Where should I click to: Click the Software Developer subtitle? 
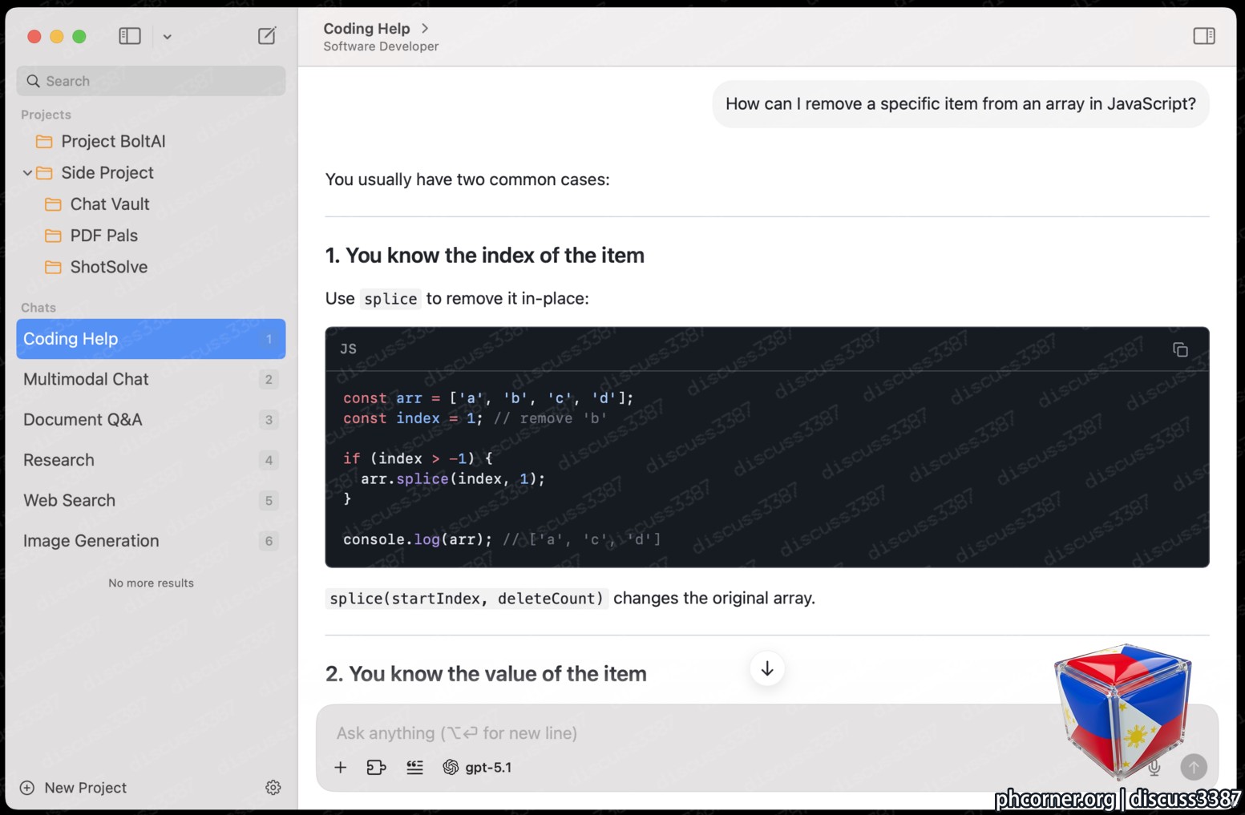click(x=381, y=46)
